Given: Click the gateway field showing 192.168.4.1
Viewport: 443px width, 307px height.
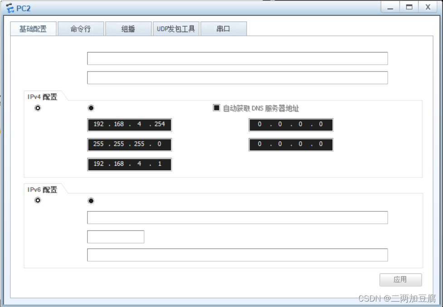Looking at the screenshot, I should tap(129, 164).
